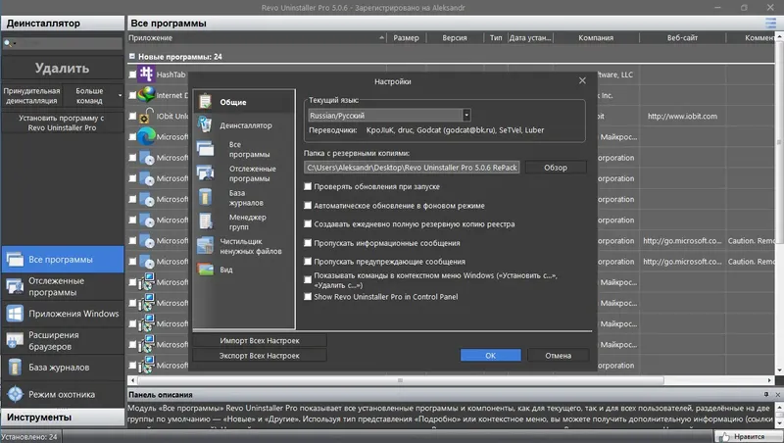Click the vertical scrollbar down arrow
The height and width of the screenshot is (443, 784).
click(778, 370)
